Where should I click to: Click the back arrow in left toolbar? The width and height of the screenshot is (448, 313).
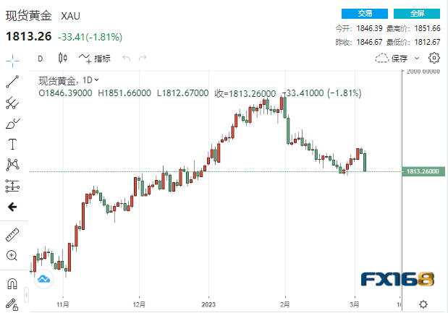pos(12,207)
